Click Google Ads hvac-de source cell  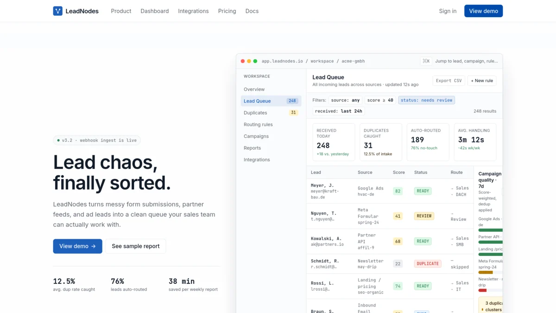[371, 191]
